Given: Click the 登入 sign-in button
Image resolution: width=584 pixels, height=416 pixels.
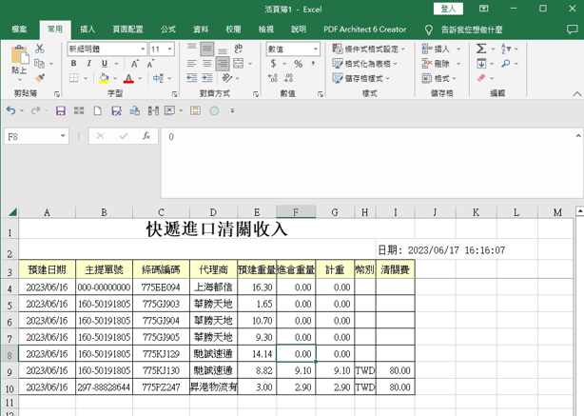Looking at the screenshot, I should [x=449, y=9].
